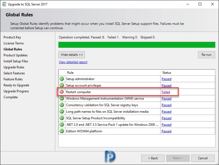Select the Upgrade Rules step

[14, 67]
